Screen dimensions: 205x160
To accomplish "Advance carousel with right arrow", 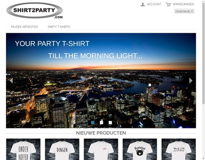I will click(191, 81).
